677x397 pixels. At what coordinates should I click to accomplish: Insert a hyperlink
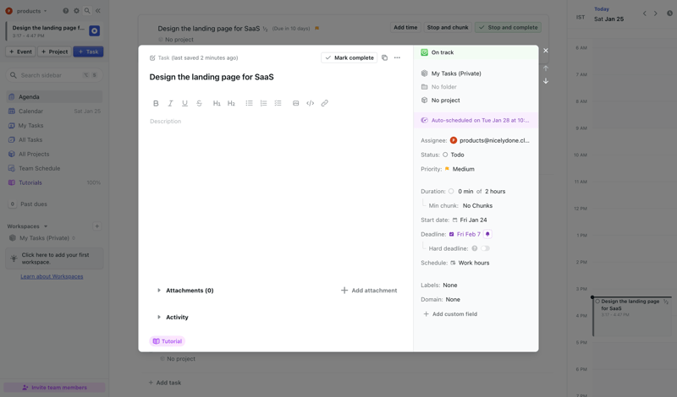point(325,103)
